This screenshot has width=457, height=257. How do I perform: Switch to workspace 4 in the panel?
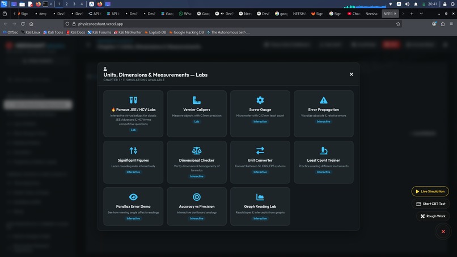[82, 4]
